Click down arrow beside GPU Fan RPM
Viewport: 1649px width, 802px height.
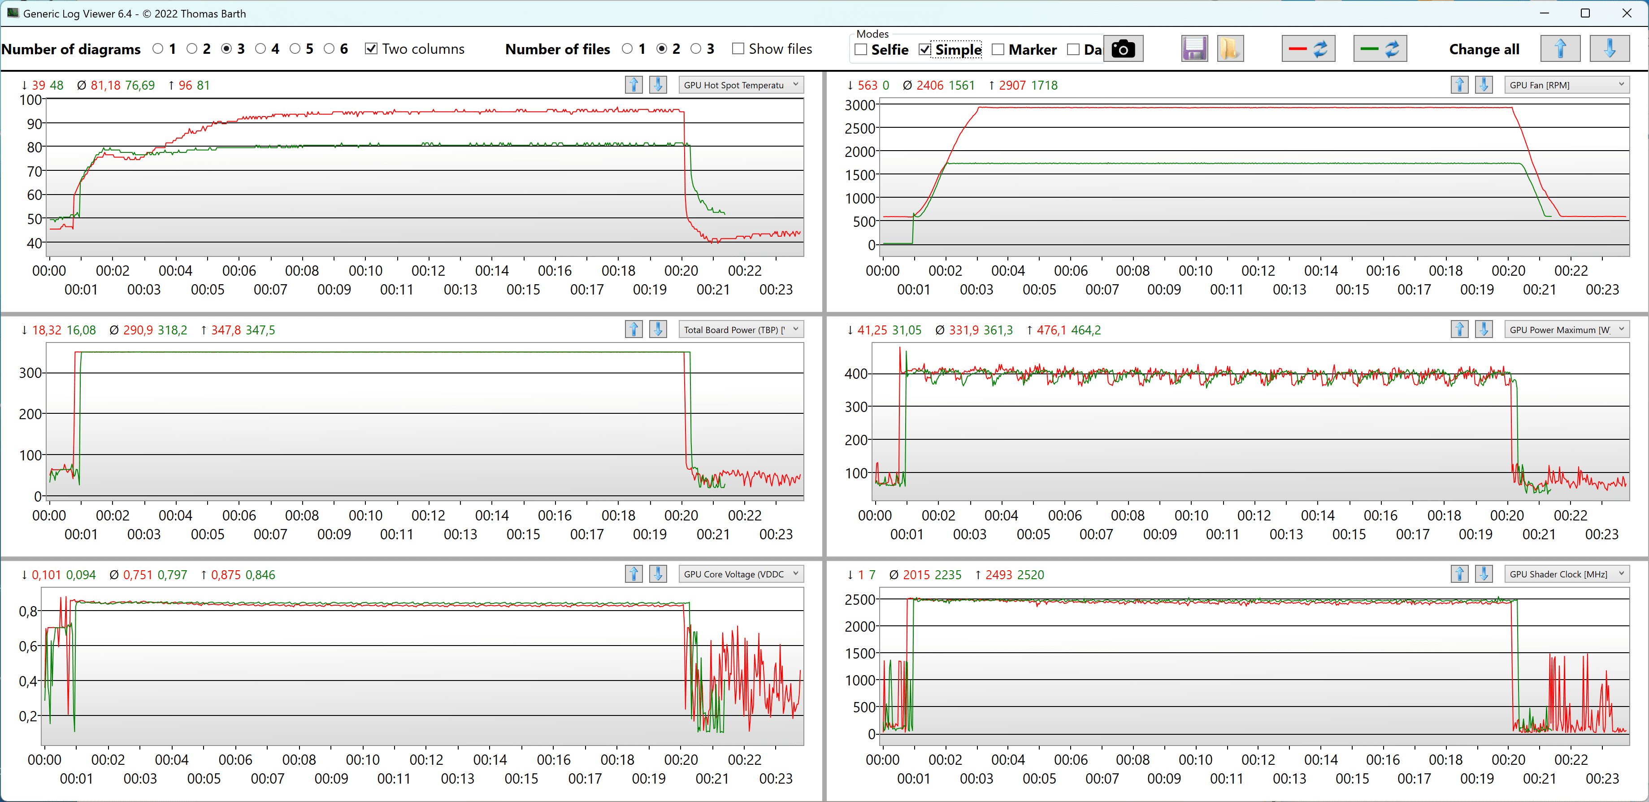point(1483,84)
